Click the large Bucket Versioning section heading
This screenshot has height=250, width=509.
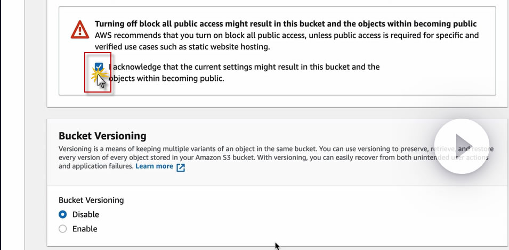click(102, 136)
